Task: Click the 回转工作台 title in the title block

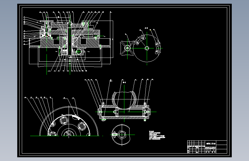Action: 211,144
